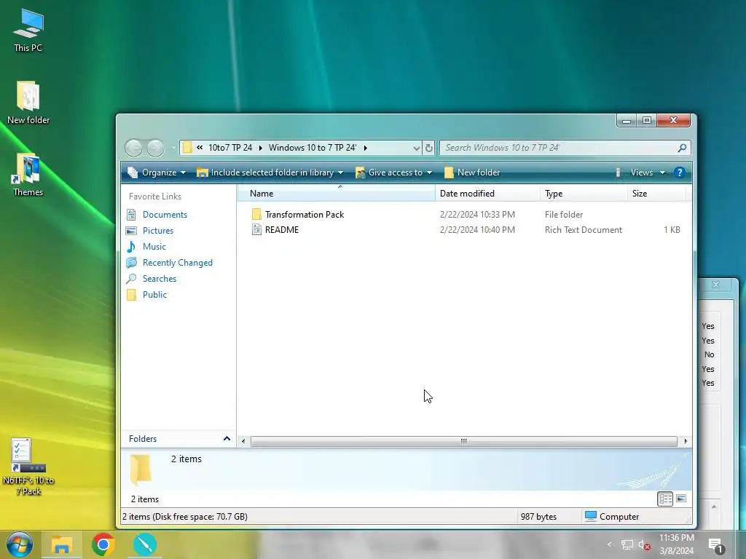Launch Google Chrome from the taskbar
The image size is (746, 559).
click(x=103, y=544)
